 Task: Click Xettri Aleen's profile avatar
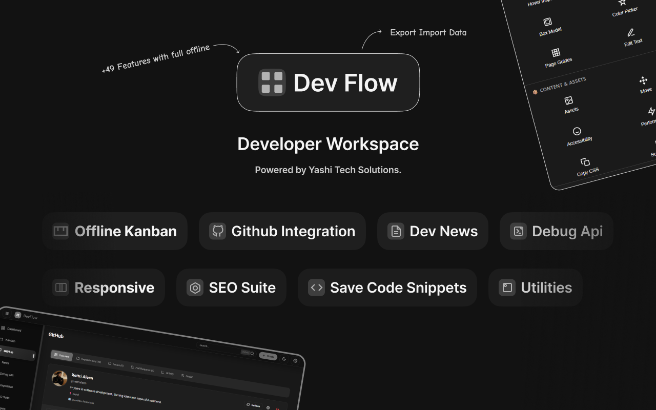[59, 379]
